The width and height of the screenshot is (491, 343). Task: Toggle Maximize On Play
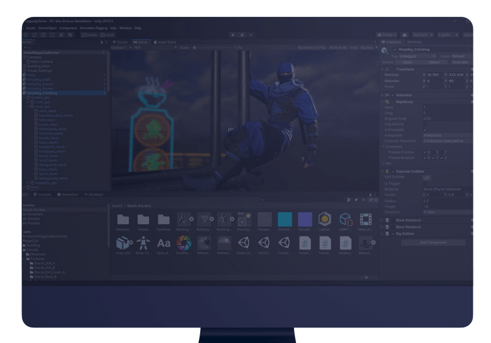tap(312, 48)
